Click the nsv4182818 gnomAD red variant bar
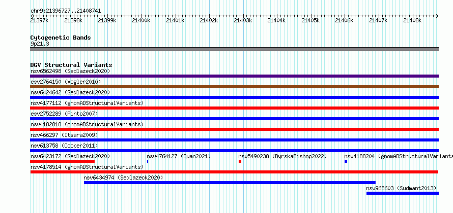453x213 pixels. coord(234,129)
